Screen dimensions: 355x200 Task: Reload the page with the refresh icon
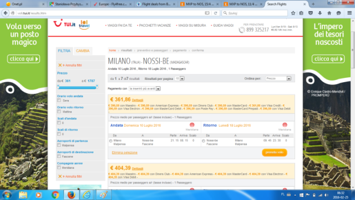[216, 13]
